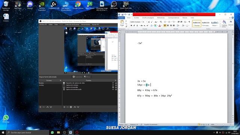Apply the Sin espaciado style in Word
The height and width of the screenshot is (135, 240).
(205, 24)
